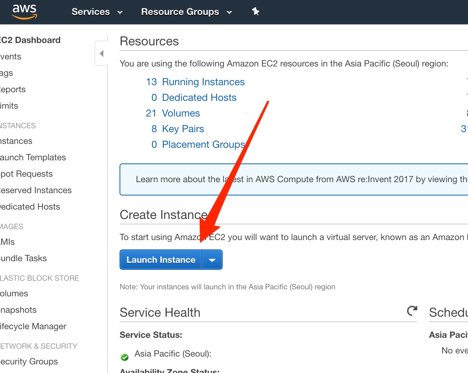468x373 pixels.
Task: Open the Placement Groups link
Action: point(203,145)
